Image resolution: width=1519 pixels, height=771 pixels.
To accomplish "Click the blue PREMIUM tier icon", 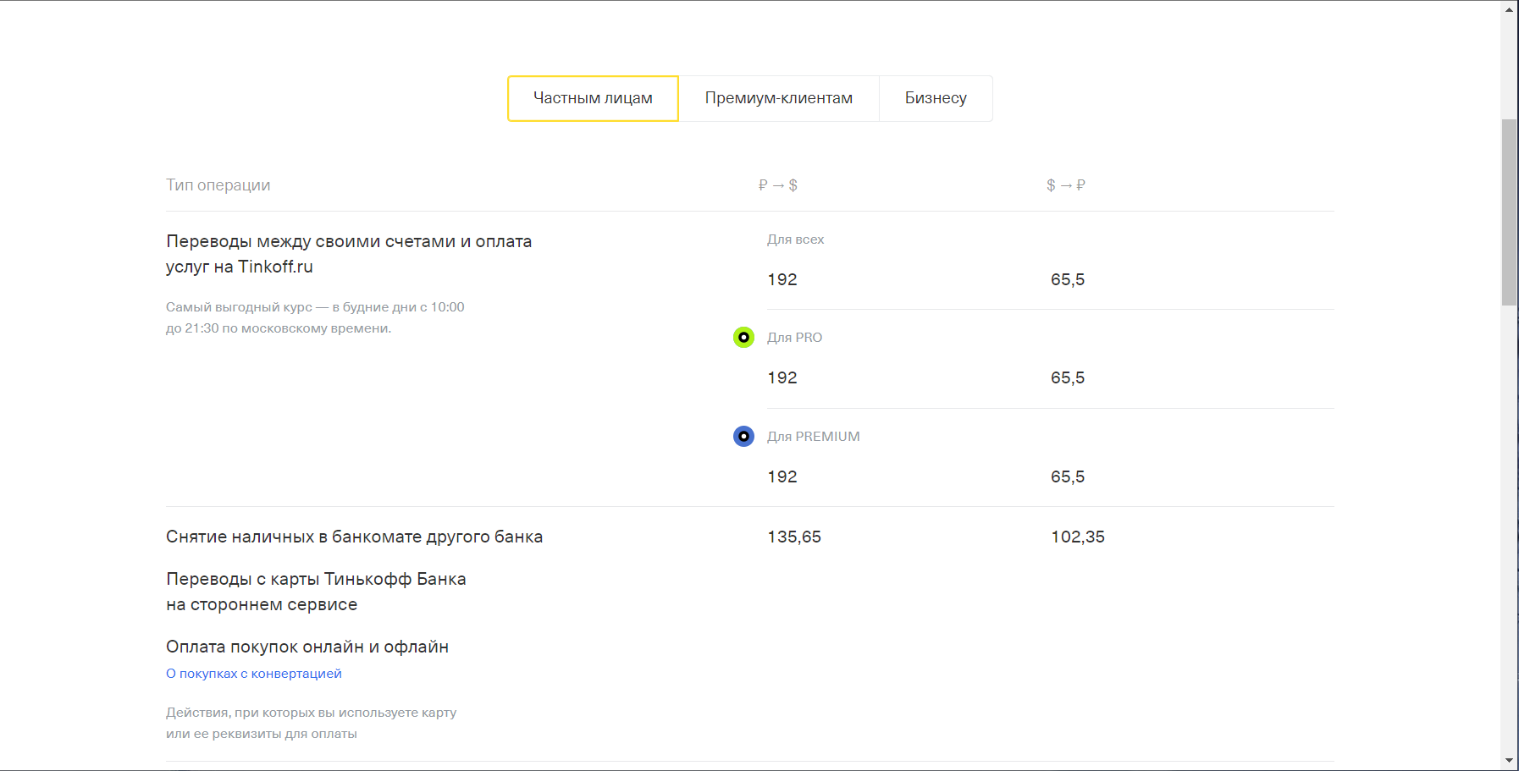I will point(743,437).
